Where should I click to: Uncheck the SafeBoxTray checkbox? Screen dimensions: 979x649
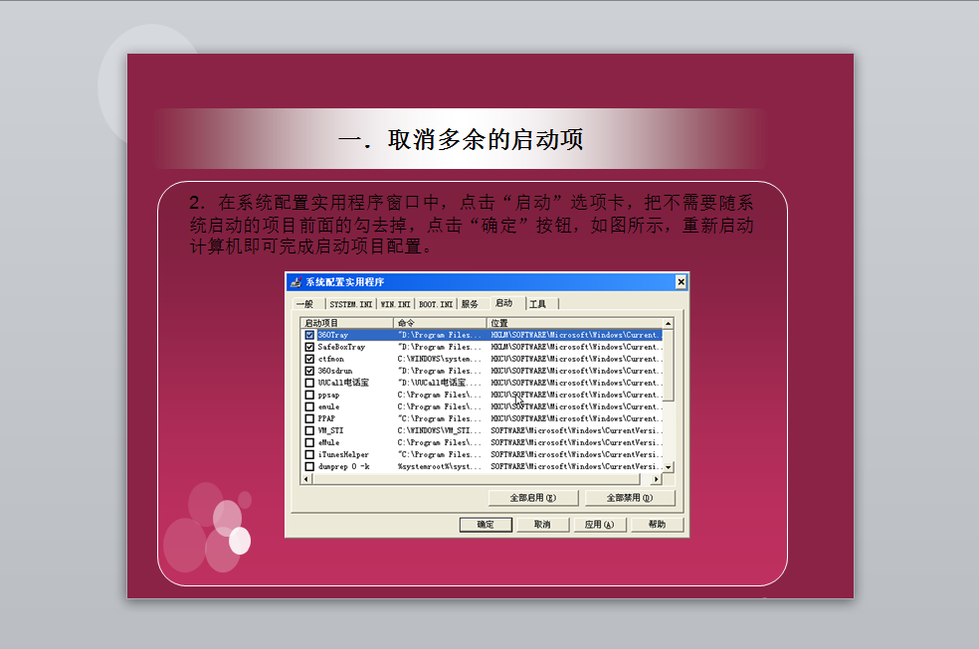click(x=309, y=347)
